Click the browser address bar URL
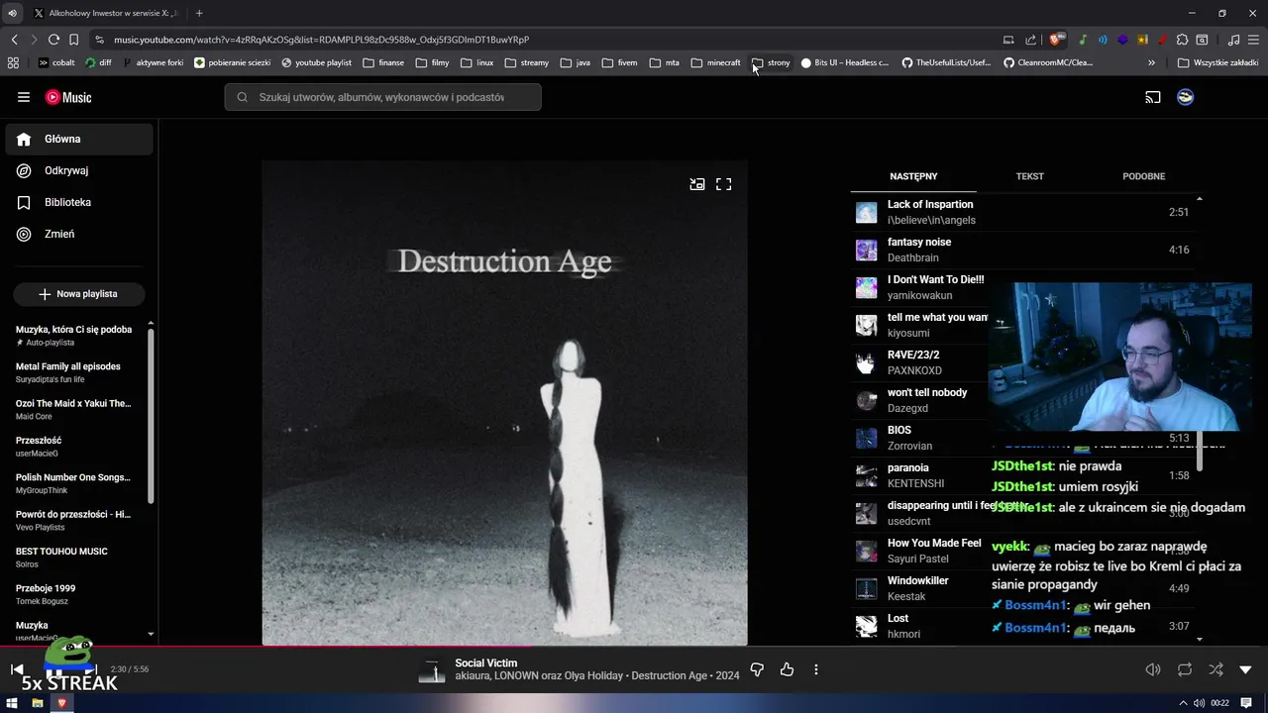This screenshot has width=1268, height=713. click(x=321, y=40)
